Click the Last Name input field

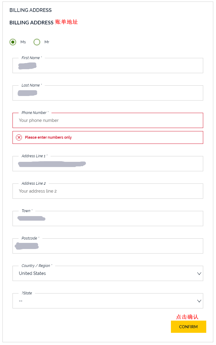pos(108,93)
